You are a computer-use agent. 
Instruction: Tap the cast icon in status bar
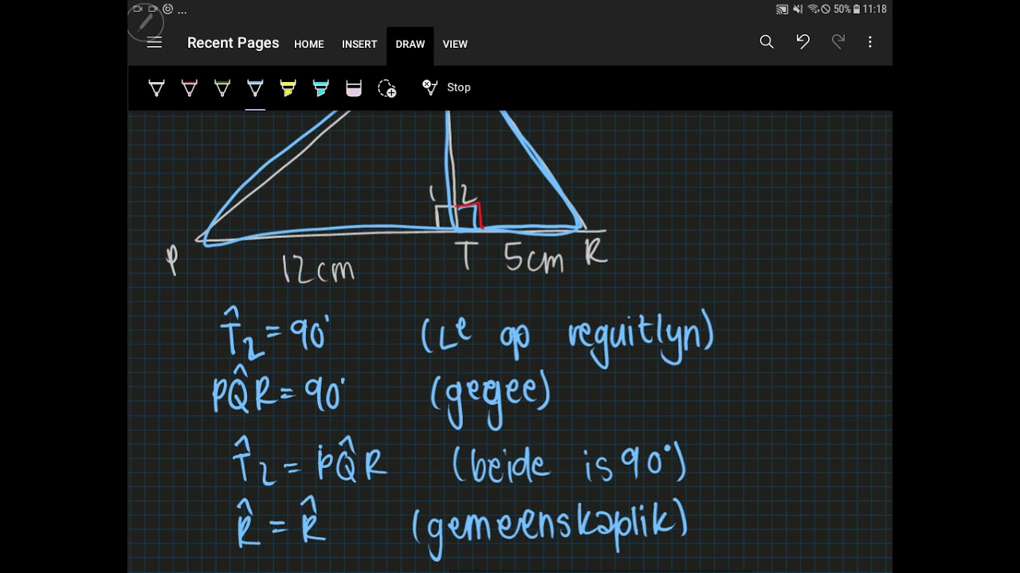click(x=782, y=10)
